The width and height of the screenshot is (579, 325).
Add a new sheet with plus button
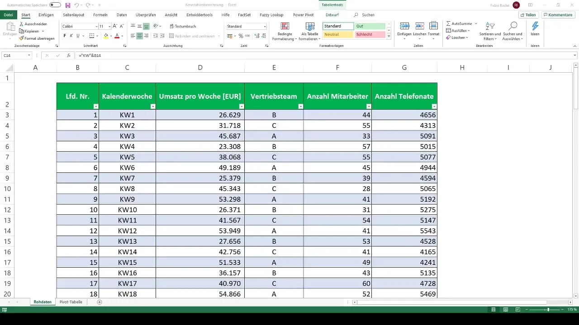(x=100, y=302)
